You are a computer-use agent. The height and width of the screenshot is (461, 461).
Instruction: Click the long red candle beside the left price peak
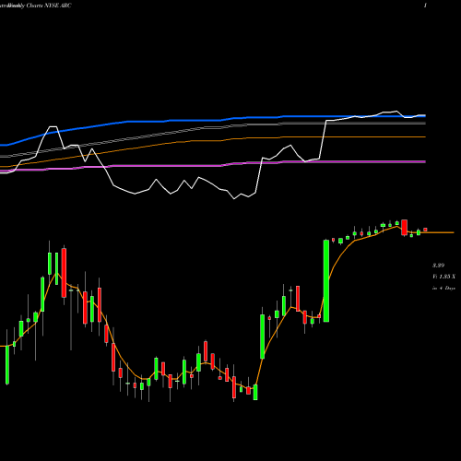pos(64,273)
